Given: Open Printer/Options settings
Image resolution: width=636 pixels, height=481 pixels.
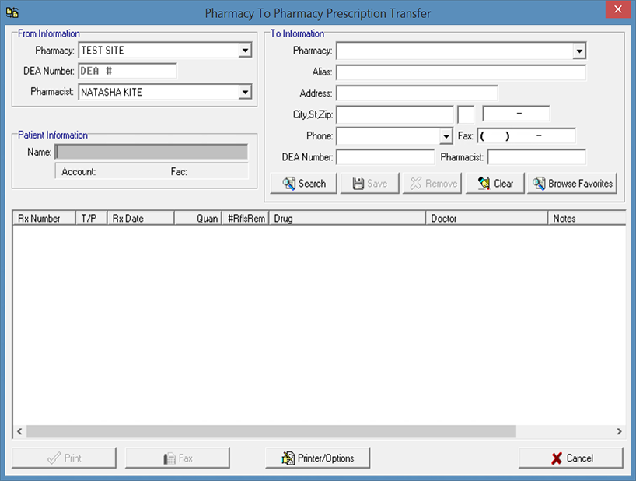Looking at the screenshot, I should (x=317, y=458).
